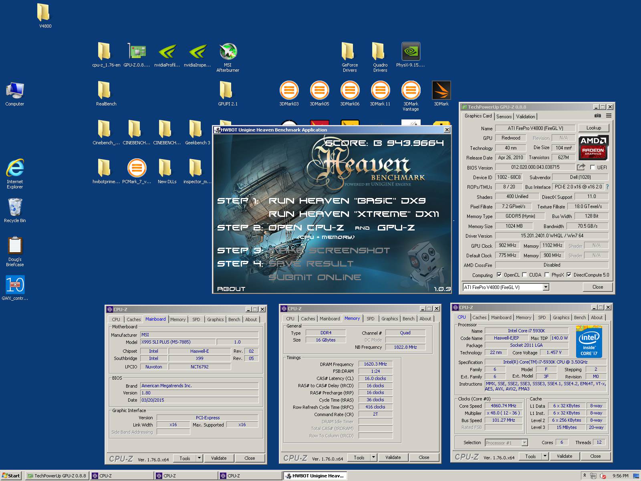This screenshot has height=481, width=641.
Task: Click the GPU Name field in GPU-Z
Action: 535,128
